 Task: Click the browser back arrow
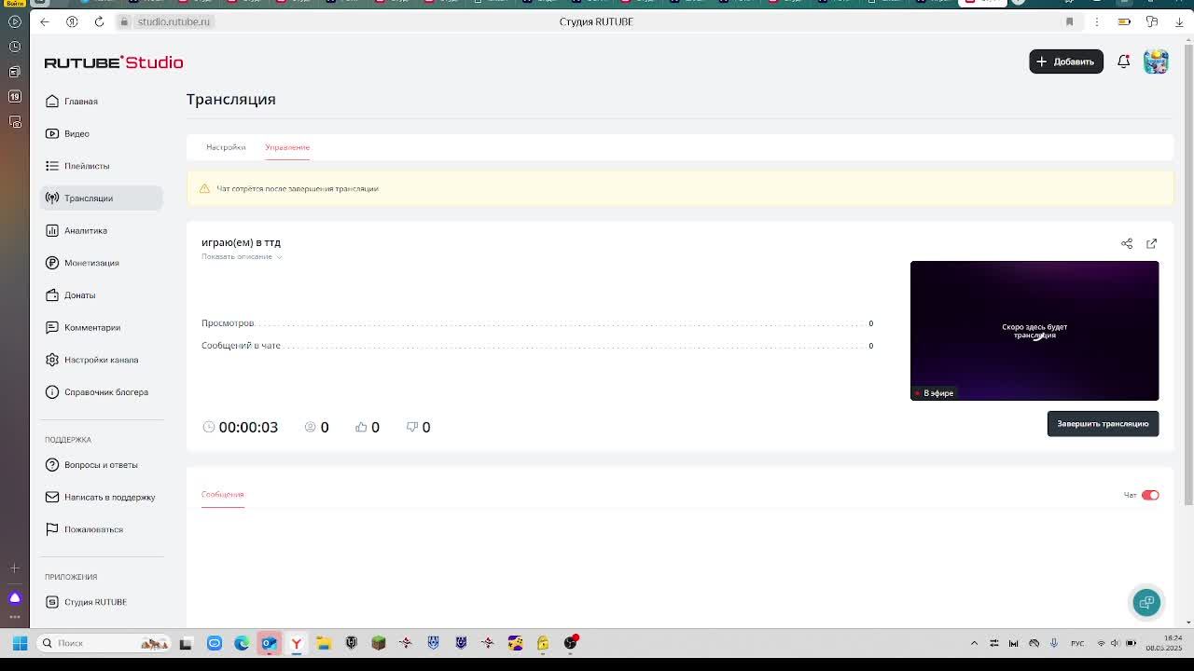tap(44, 21)
